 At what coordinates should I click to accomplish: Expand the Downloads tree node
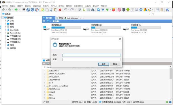pos(5,30)
